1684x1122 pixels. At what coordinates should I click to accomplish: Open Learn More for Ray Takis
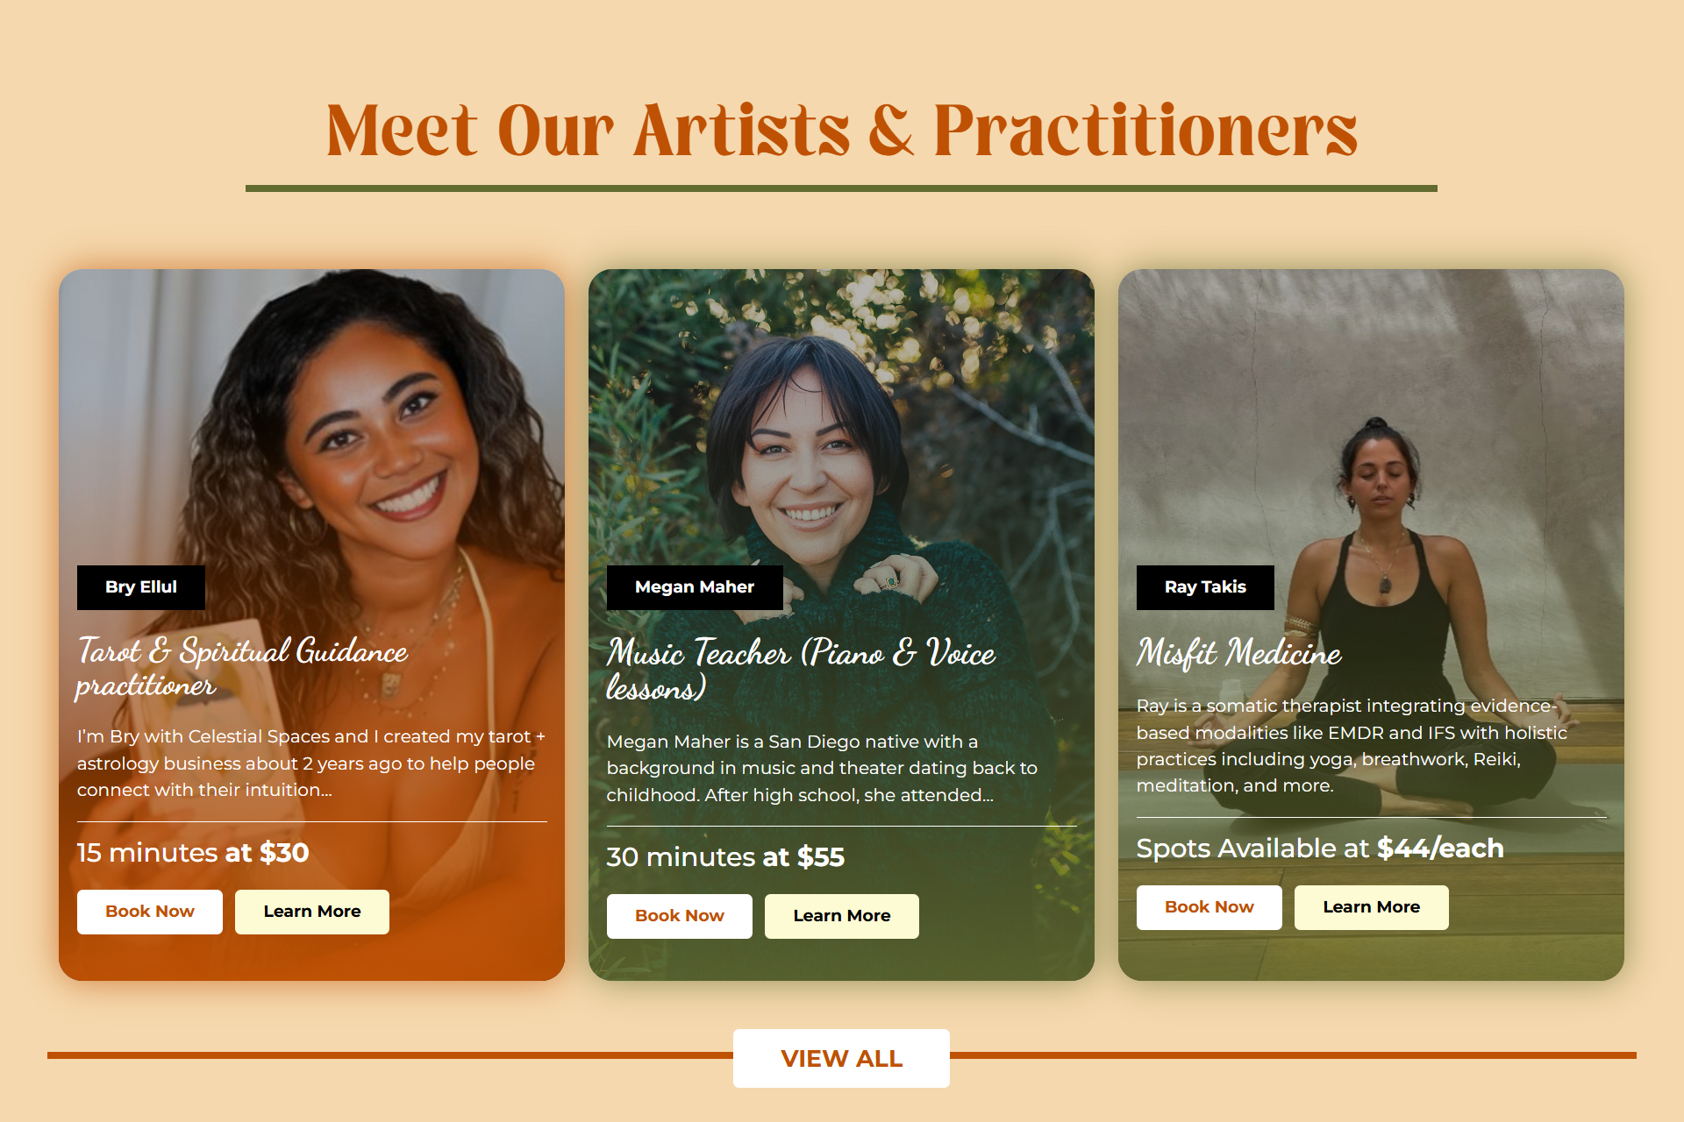tap(1372, 907)
